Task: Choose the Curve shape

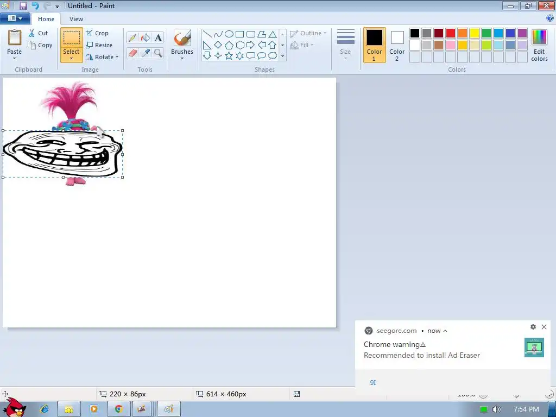Action: 218,34
